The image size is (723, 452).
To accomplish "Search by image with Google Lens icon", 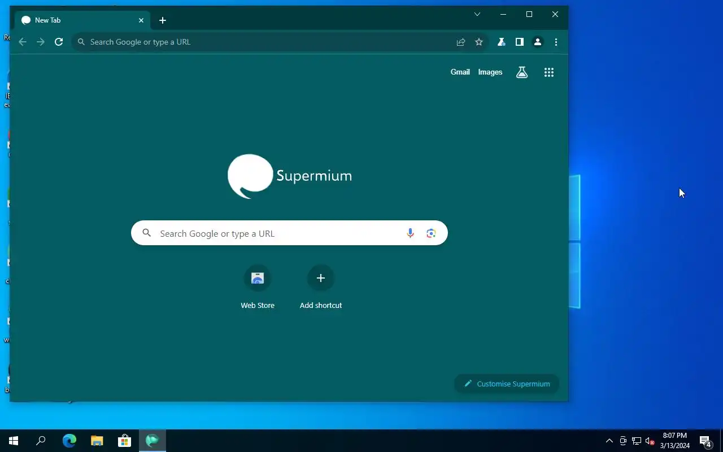I will pyautogui.click(x=432, y=233).
